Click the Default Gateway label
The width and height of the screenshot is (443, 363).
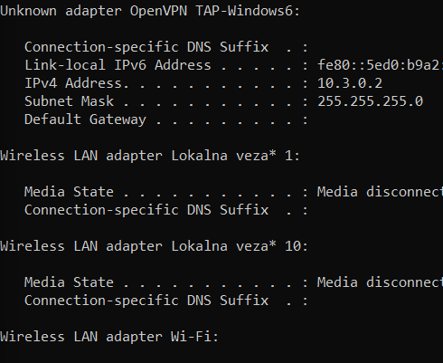[x=85, y=119]
